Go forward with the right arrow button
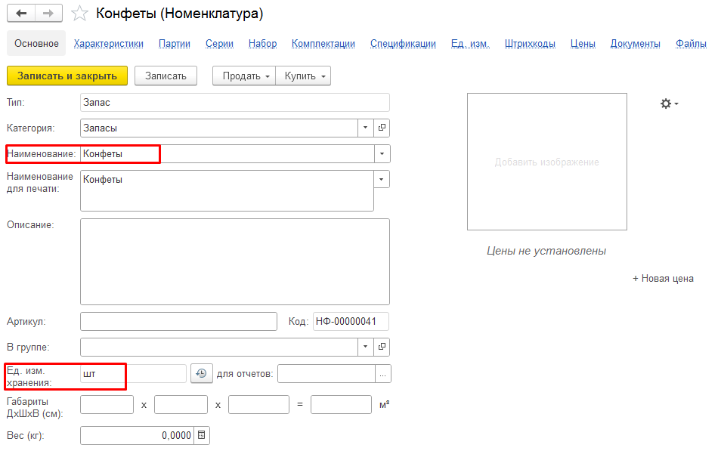Image resolution: width=721 pixels, height=451 pixels. [x=48, y=14]
